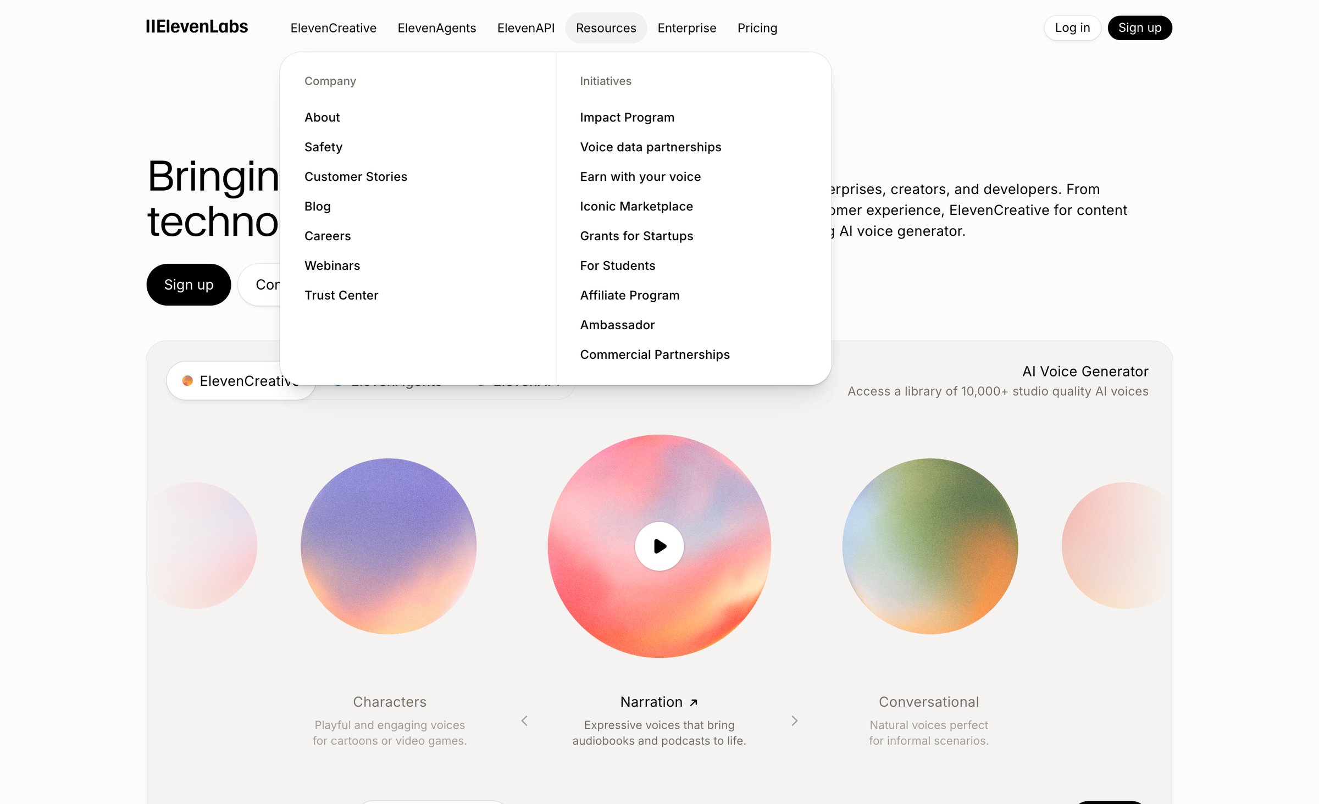This screenshot has height=804, width=1319.
Task: Click the faded pink orb at right edge
Action: click(x=1117, y=545)
